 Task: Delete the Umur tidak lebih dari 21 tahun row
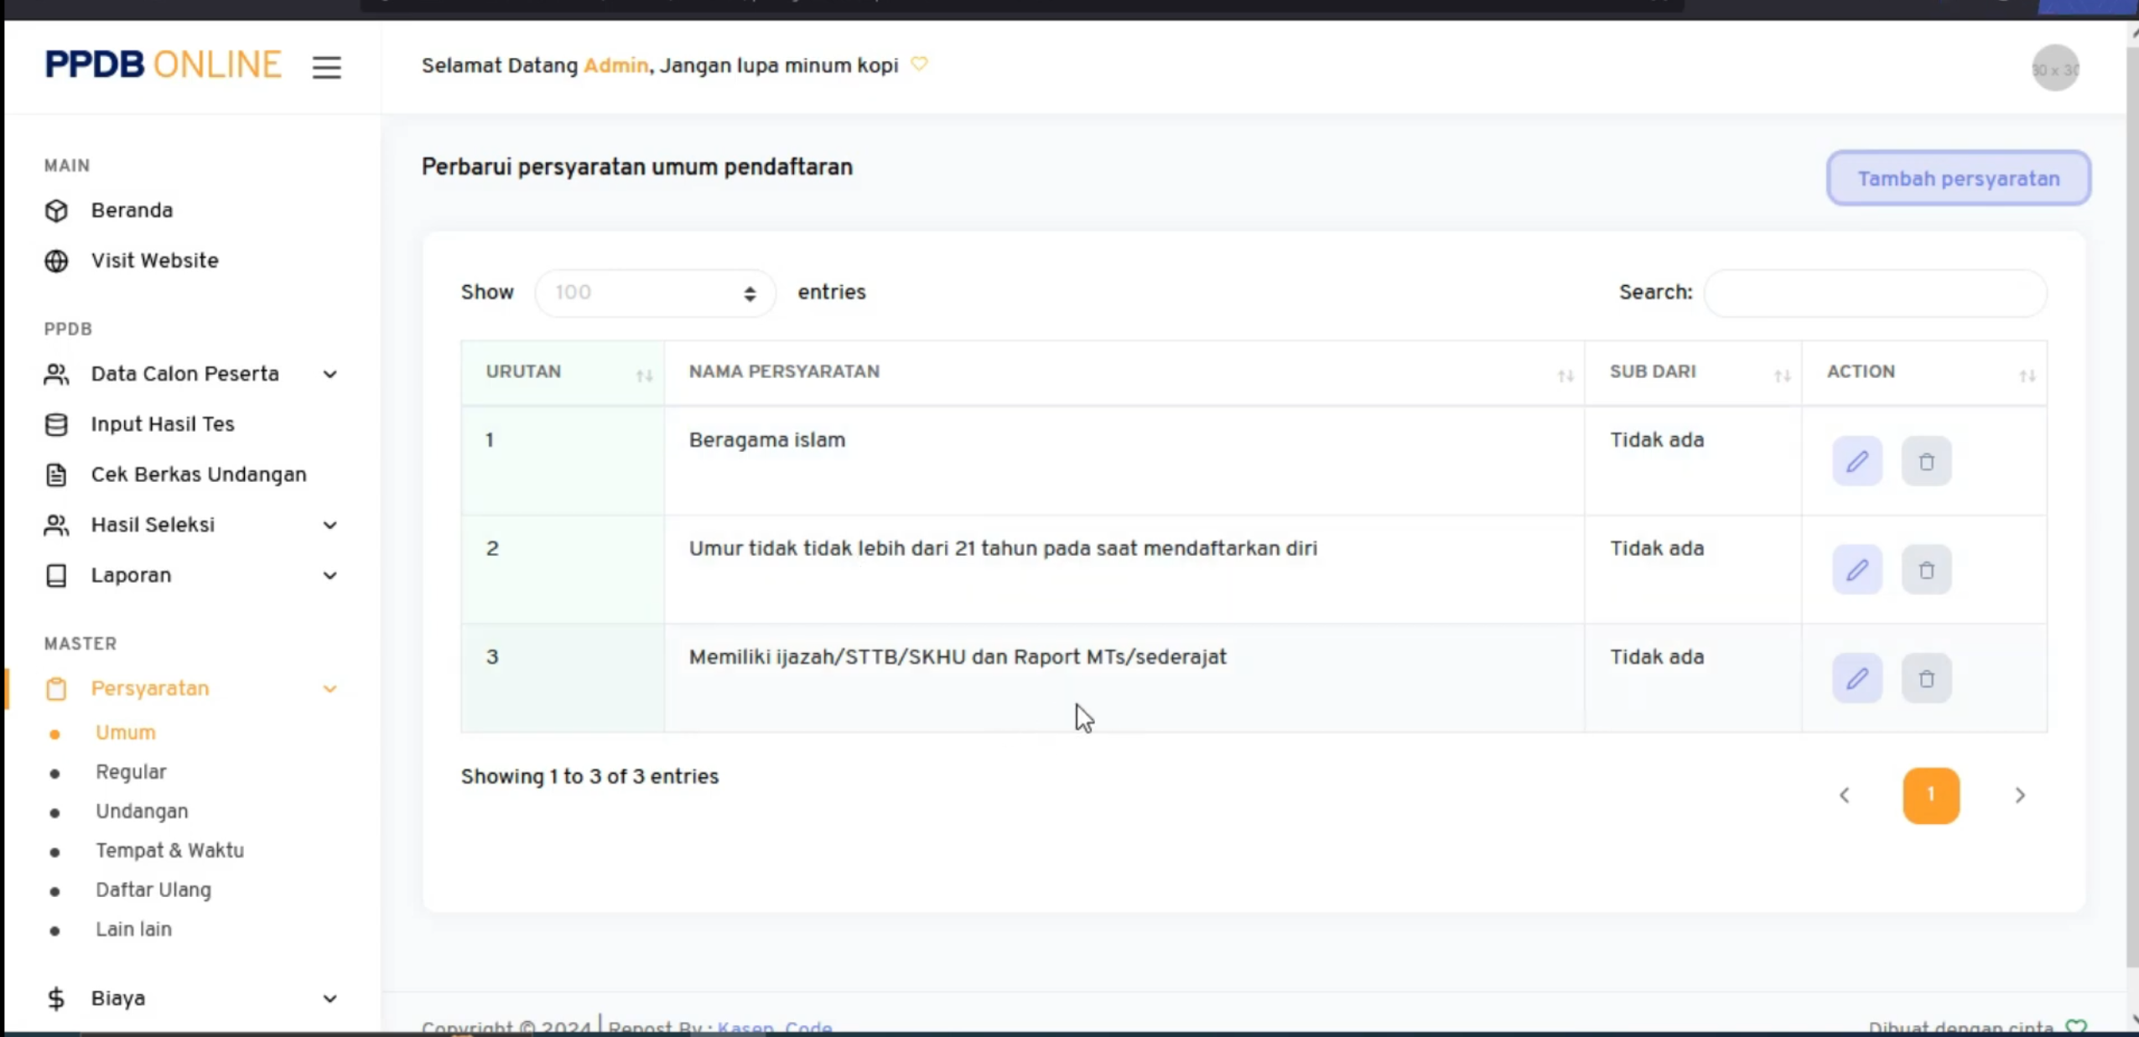(x=1926, y=570)
